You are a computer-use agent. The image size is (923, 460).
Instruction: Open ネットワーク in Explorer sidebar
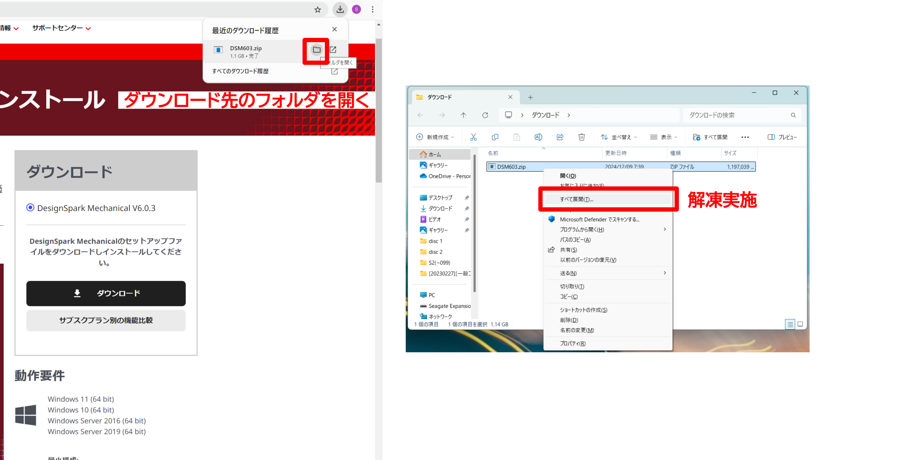tap(436, 316)
